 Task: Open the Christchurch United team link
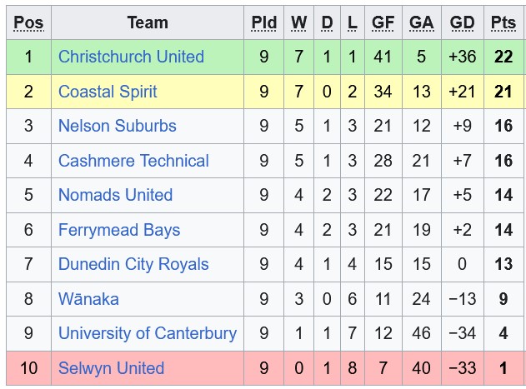tap(131, 57)
